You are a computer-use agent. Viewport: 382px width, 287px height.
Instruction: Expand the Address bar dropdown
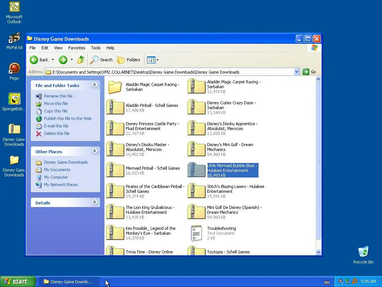coord(297,72)
